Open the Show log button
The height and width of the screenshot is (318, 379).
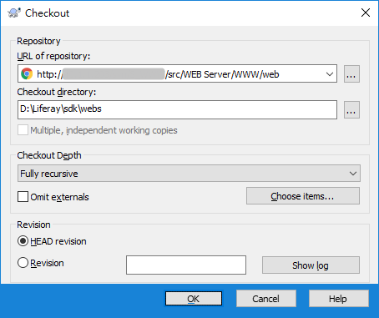311,265
